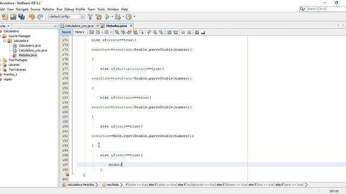
Task: Select the regalo project
Action: (x=8, y=79)
